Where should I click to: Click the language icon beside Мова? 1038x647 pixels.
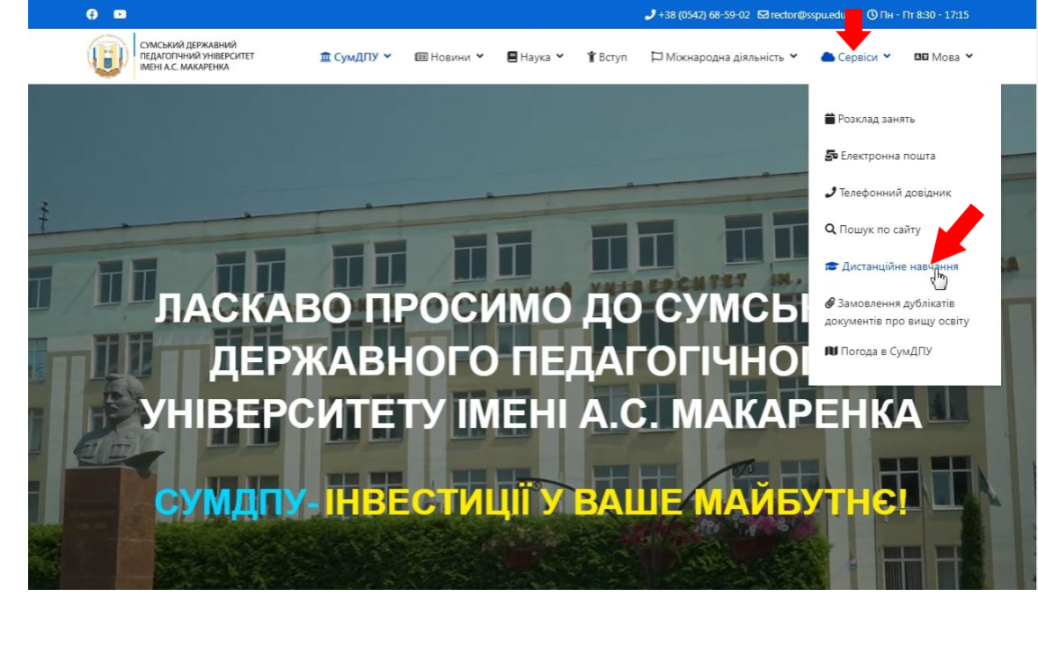922,57
